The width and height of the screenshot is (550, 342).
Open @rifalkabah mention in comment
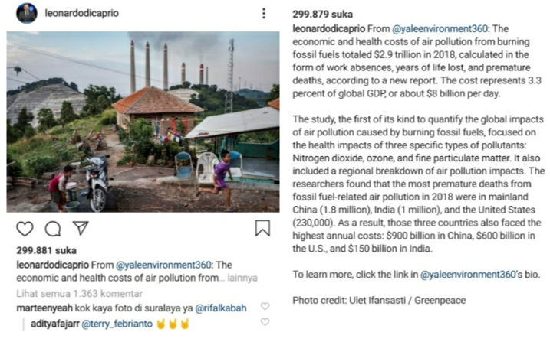coord(226,307)
